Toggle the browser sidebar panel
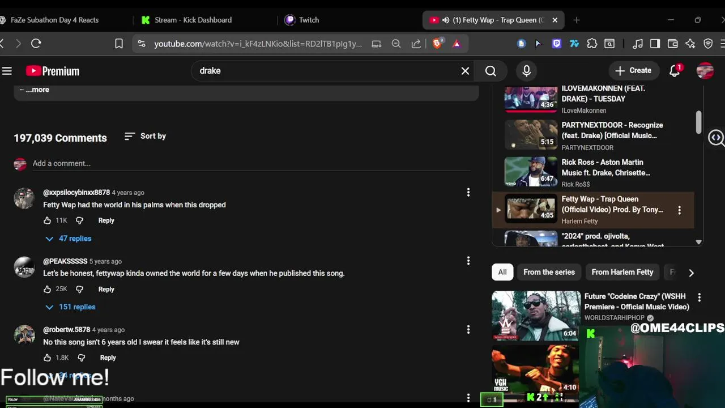Image resolution: width=725 pixels, height=408 pixels. [655, 44]
